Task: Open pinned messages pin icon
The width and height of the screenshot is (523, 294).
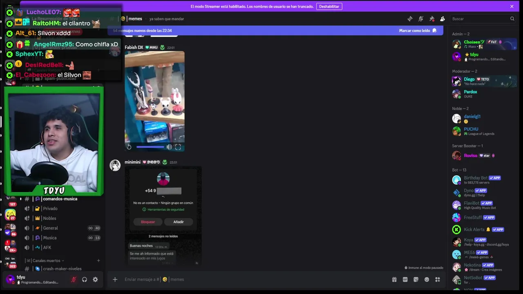Action: [432, 19]
